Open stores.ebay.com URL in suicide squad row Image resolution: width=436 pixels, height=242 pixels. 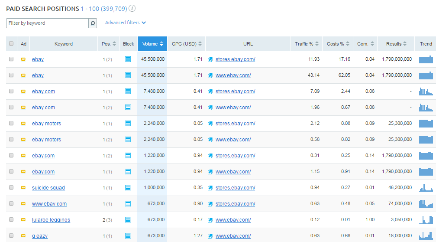coord(235,188)
